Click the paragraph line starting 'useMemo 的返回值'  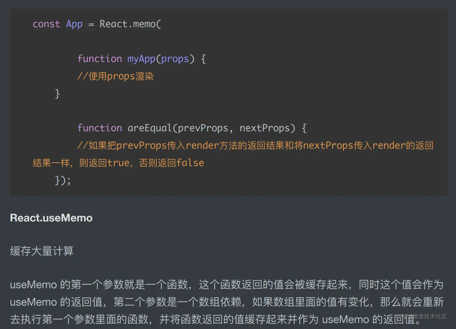pyautogui.click(x=227, y=302)
